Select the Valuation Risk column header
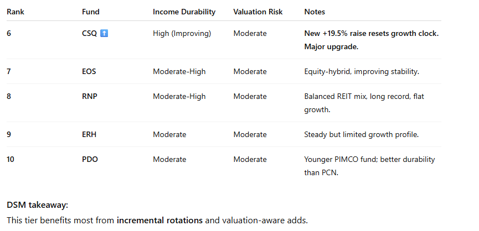Image resolution: width=479 pixels, height=231 pixels. (x=259, y=12)
